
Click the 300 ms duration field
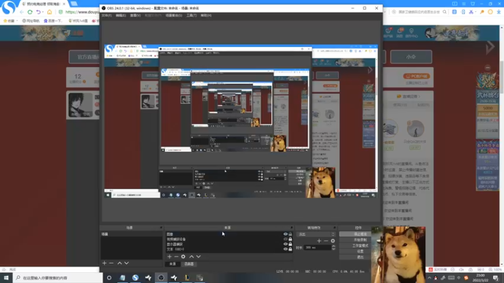click(x=318, y=248)
